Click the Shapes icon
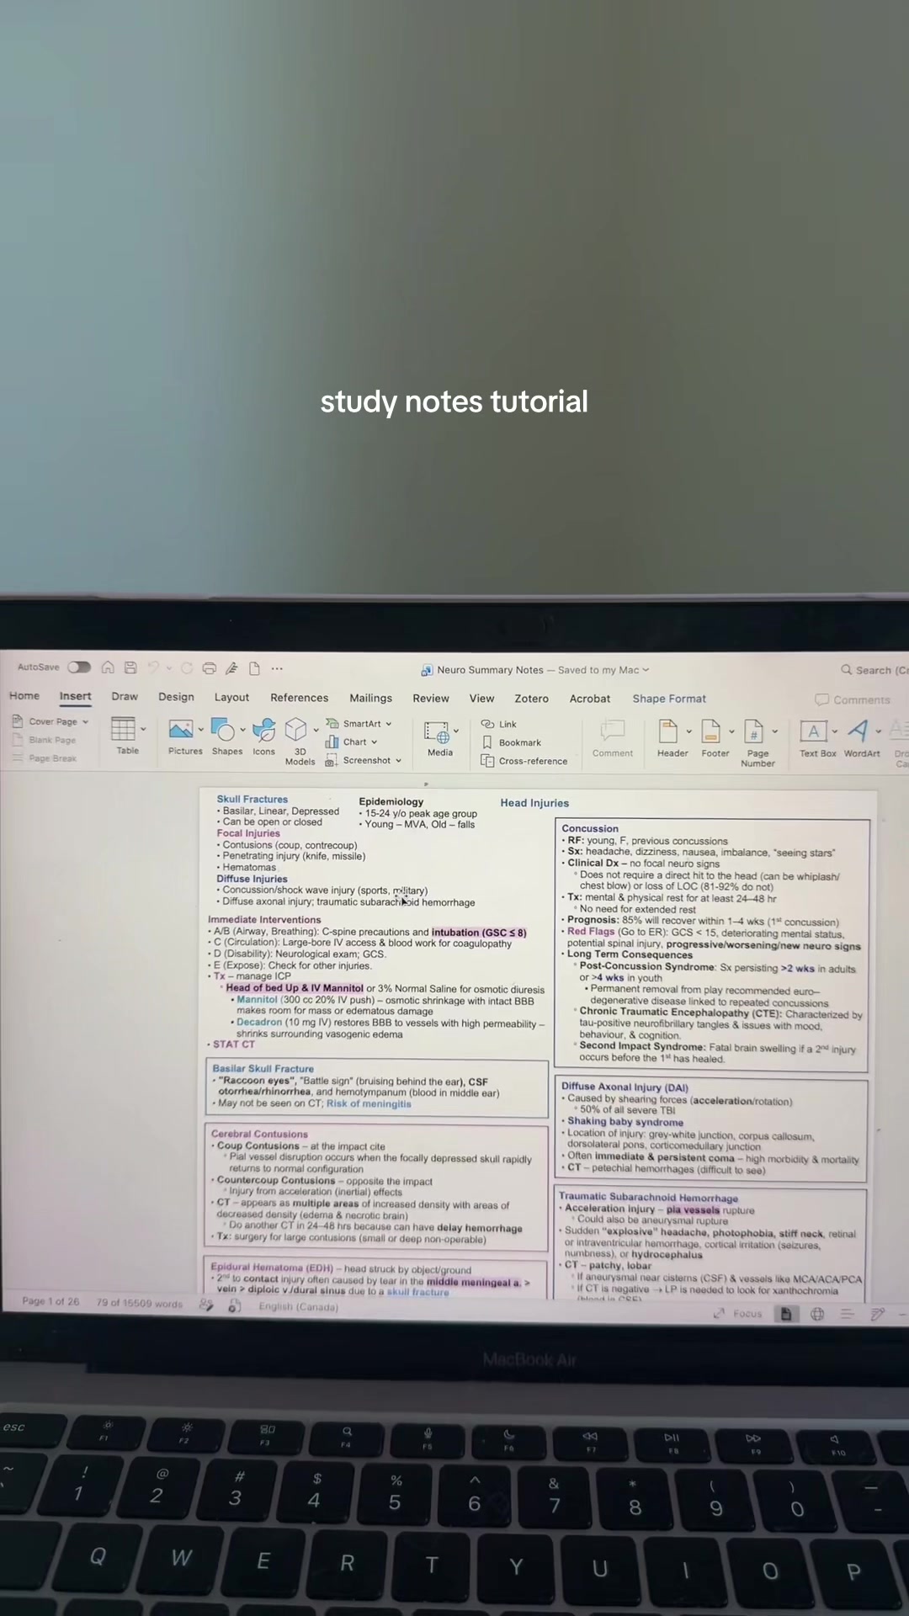This screenshot has width=909, height=1616. 223,729
